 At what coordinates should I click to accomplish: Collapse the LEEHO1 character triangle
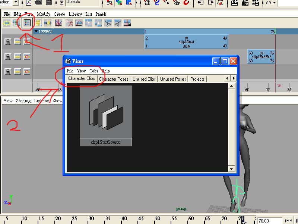point(36,31)
